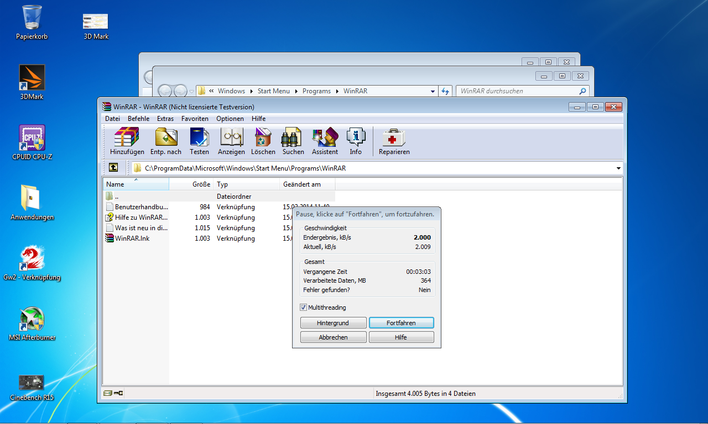Click the Windows breadcrumb in Explorer window
The height and width of the screenshot is (424, 708).
[231, 91]
